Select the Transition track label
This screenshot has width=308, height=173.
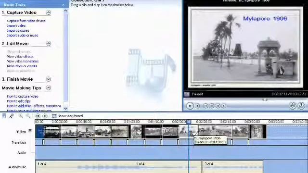pyautogui.click(x=19, y=143)
